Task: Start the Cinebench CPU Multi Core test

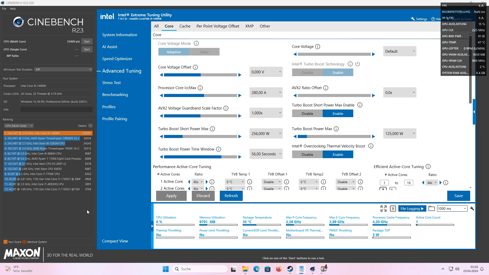Action: pos(87,42)
